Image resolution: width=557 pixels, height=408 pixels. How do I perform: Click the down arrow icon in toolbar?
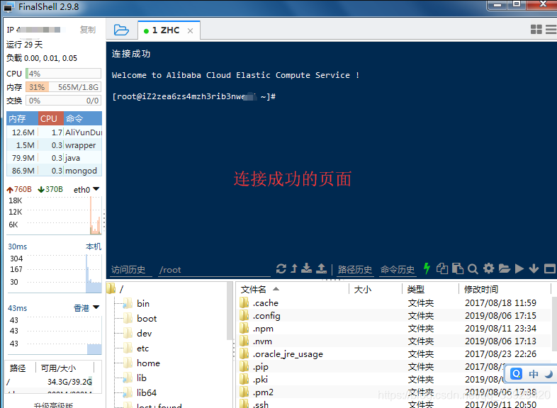pyautogui.click(x=534, y=268)
